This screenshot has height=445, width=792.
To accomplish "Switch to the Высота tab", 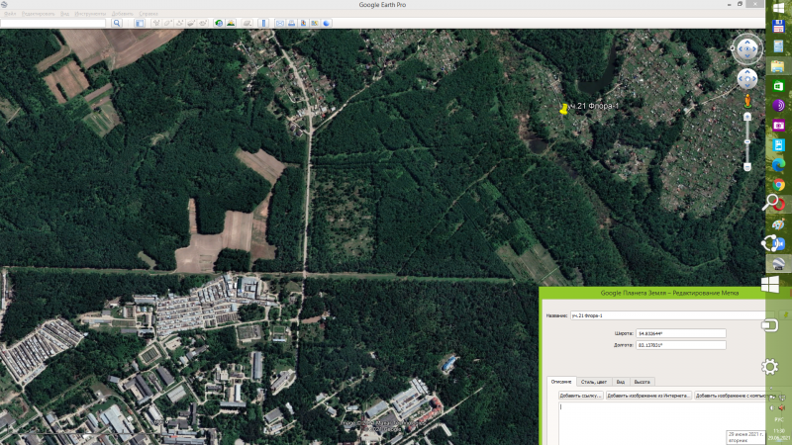I will 643,381.
